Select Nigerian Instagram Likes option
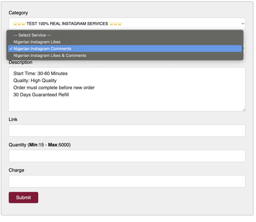The image size is (256, 222). click(37, 42)
